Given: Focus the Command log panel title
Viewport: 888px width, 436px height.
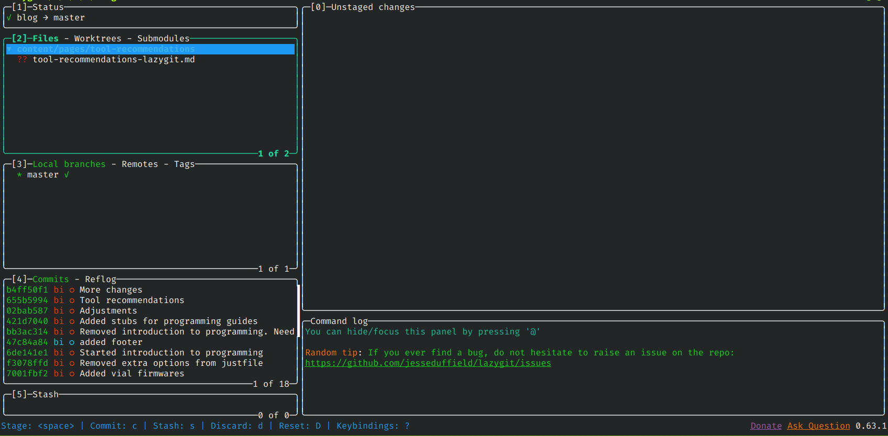Looking at the screenshot, I should (339, 321).
